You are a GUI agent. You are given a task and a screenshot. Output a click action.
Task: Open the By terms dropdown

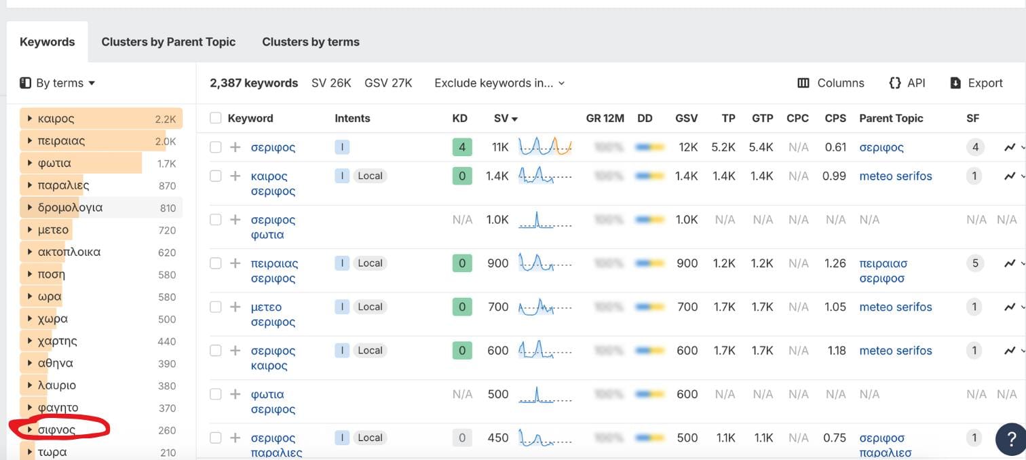pos(58,83)
